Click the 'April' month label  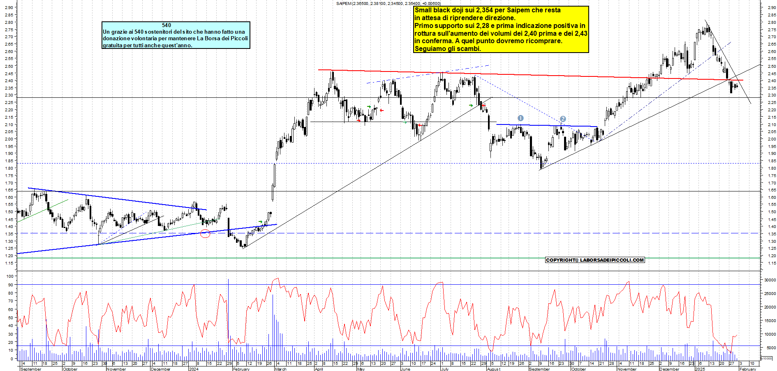(319, 369)
